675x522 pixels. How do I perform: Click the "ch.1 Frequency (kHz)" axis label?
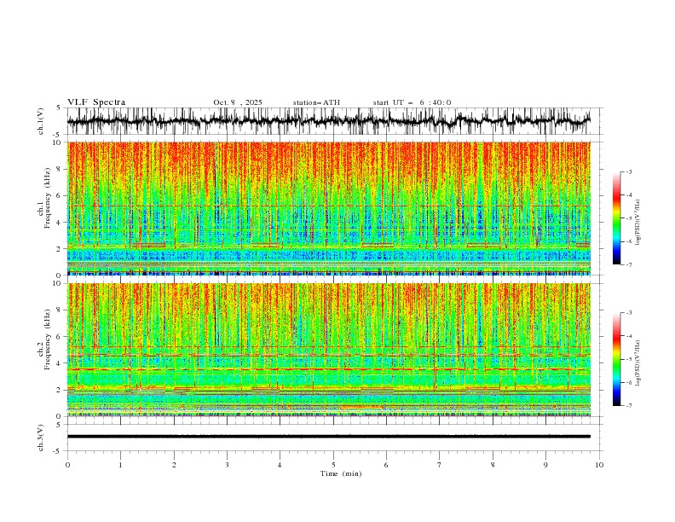coord(44,199)
